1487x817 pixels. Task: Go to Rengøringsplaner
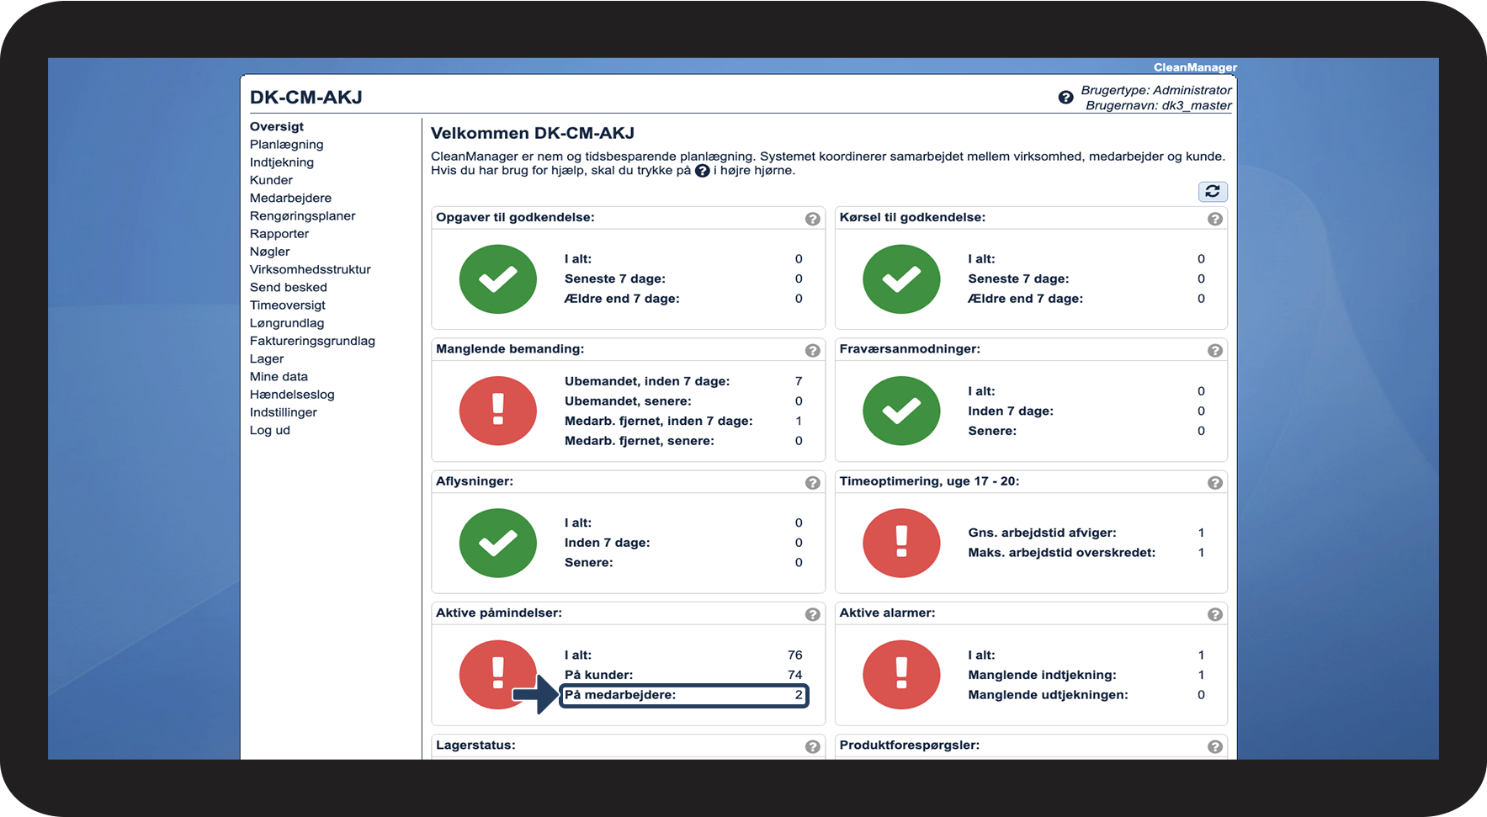point(303,215)
